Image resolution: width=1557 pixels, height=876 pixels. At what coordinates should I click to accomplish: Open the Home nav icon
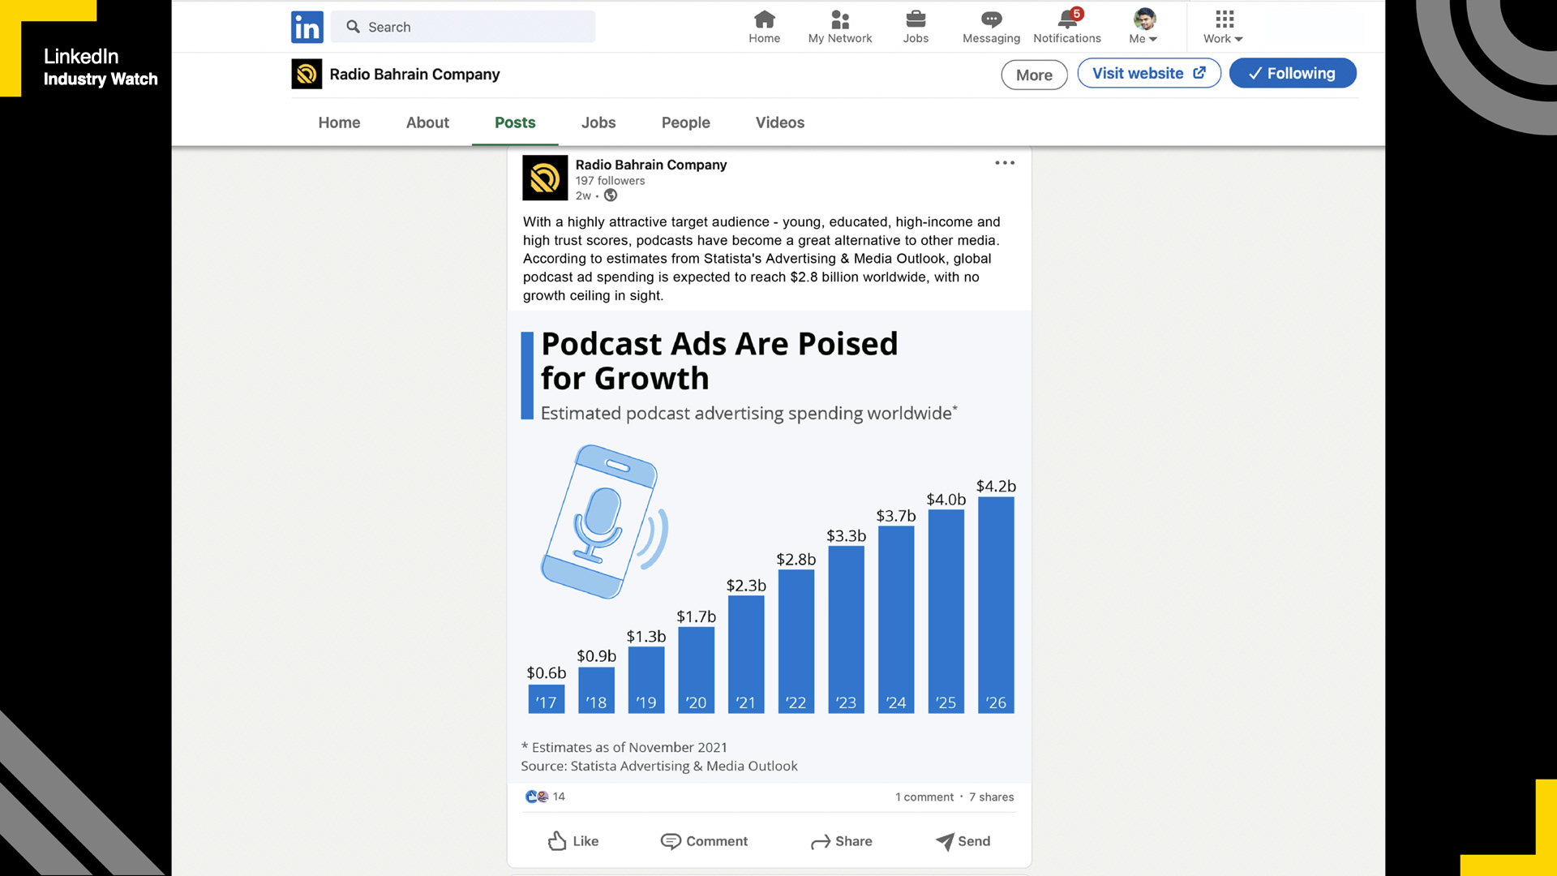[x=764, y=27]
